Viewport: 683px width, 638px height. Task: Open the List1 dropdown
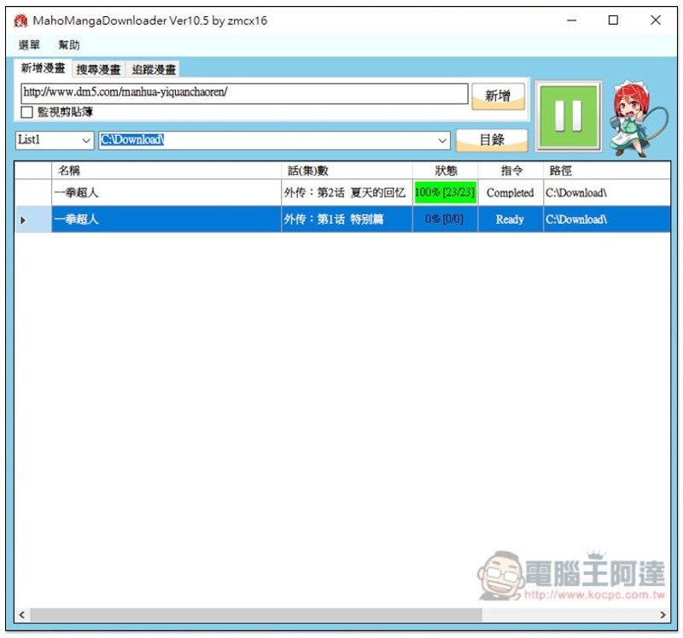pos(55,140)
